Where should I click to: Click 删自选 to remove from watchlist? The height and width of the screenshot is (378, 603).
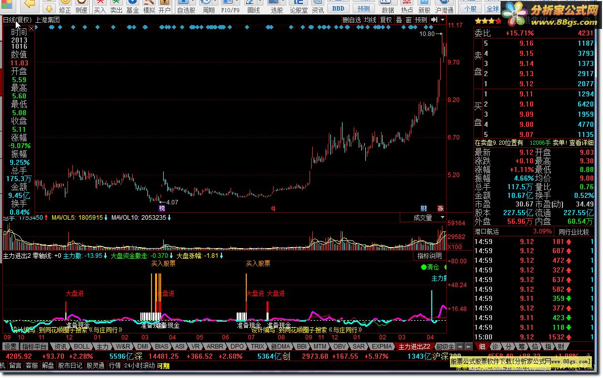point(352,20)
